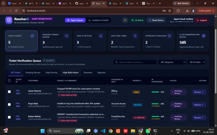The height and width of the screenshot is (135, 217).
Task: Click the warning triangle icon in High & Critical card
Action: click(101, 36)
